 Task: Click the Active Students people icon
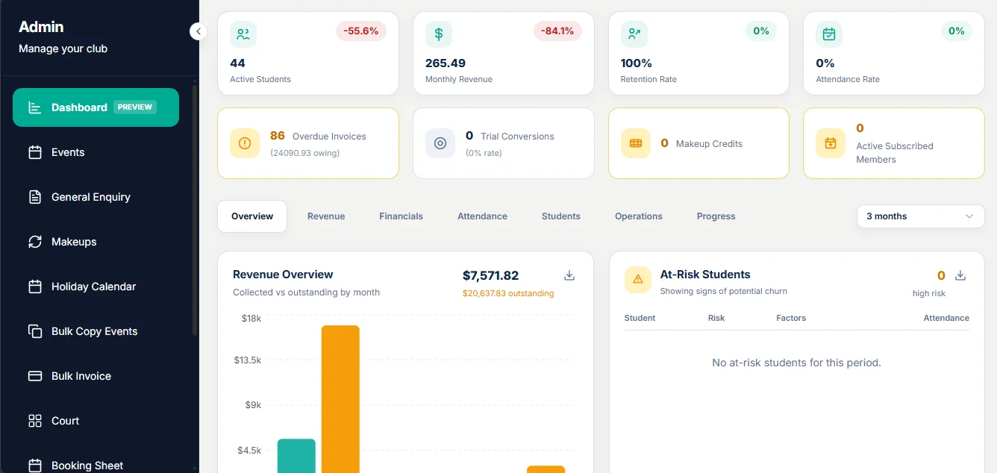243,34
